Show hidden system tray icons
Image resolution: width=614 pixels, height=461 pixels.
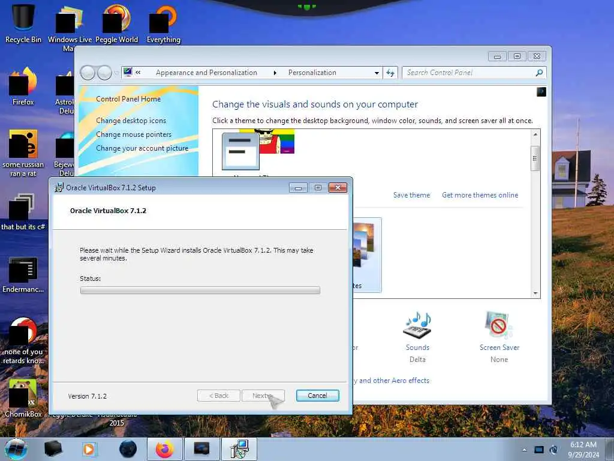point(524,450)
